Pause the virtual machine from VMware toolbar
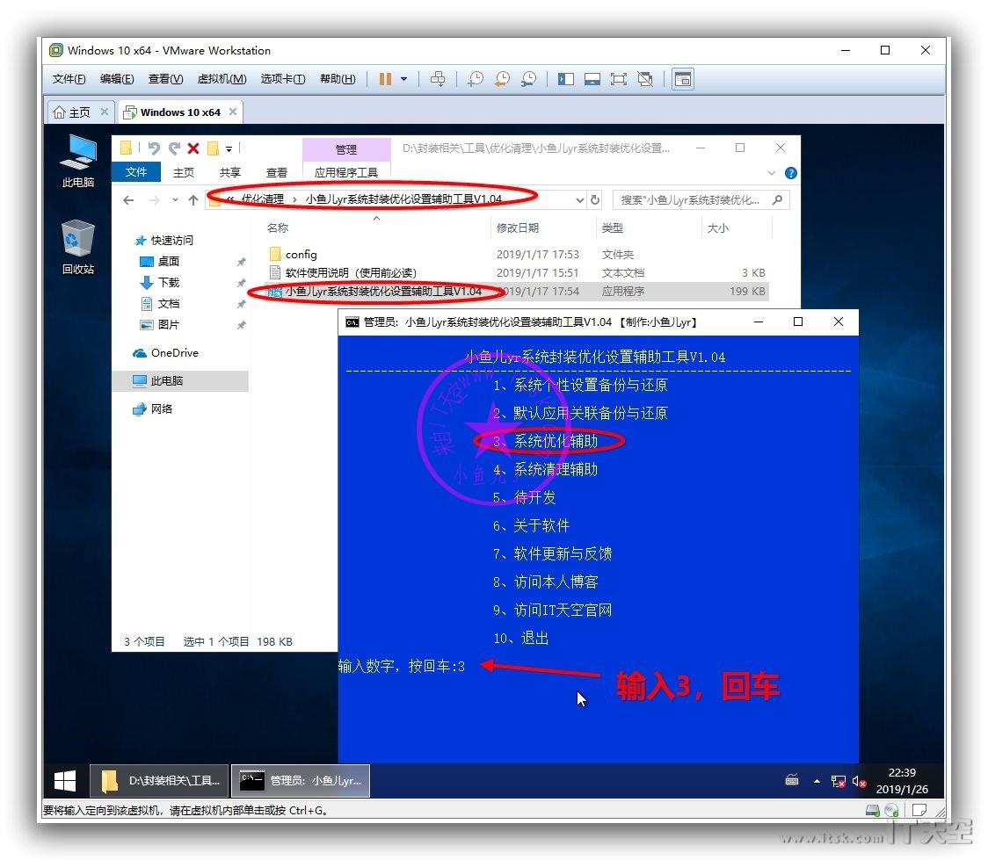Screen dimensions: 988x860 pos(385,79)
